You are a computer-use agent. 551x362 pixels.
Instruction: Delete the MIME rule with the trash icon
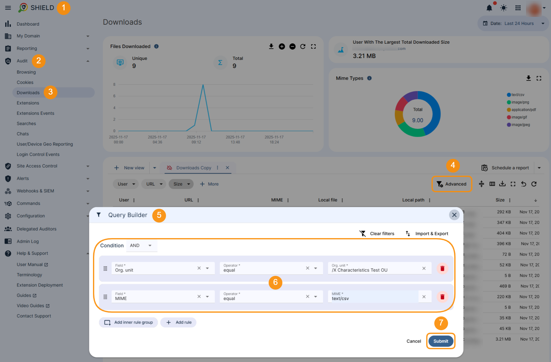[442, 297]
